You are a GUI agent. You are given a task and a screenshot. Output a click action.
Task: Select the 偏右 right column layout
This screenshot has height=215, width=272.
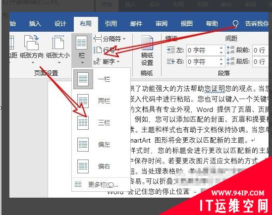click(101, 166)
